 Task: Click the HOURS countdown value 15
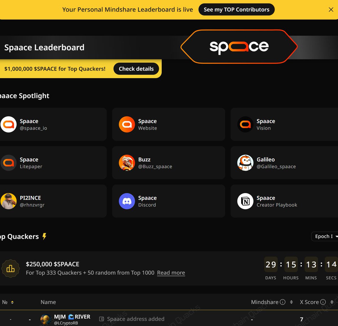[291, 265]
